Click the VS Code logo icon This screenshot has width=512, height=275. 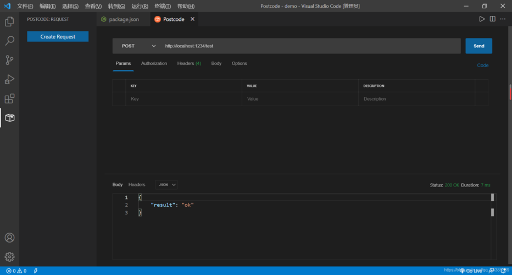coord(7,6)
